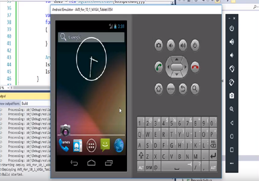
Task: Click the Shift key on emulator keyboard
Action: [141, 155]
